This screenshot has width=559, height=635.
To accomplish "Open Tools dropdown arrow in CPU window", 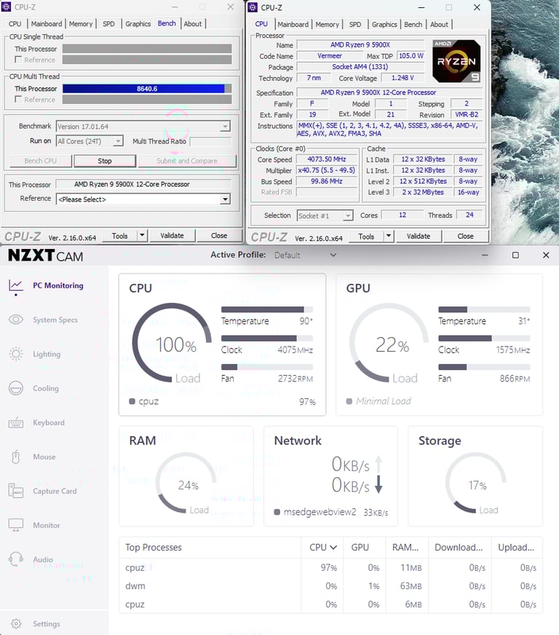I will pyautogui.click(x=389, y=236).
